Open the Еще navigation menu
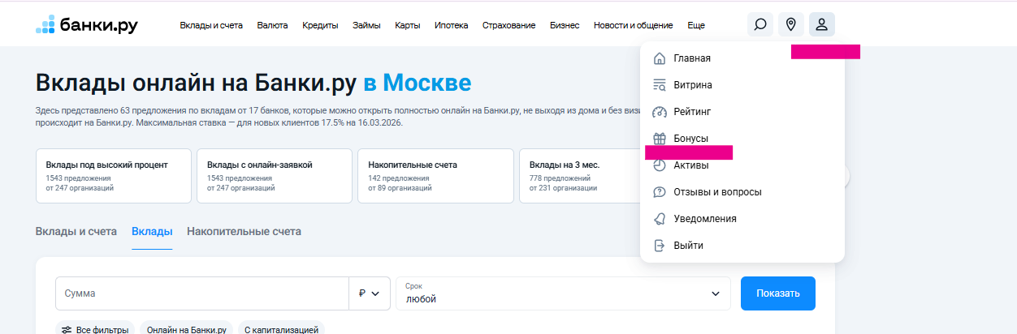Screen dimensions: 1017x334 (x=695, y=25)
